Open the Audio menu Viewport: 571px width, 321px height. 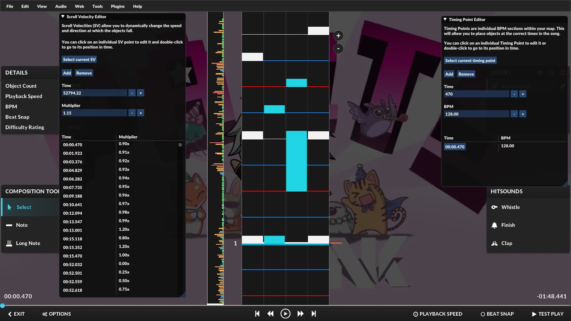(61, 6)
